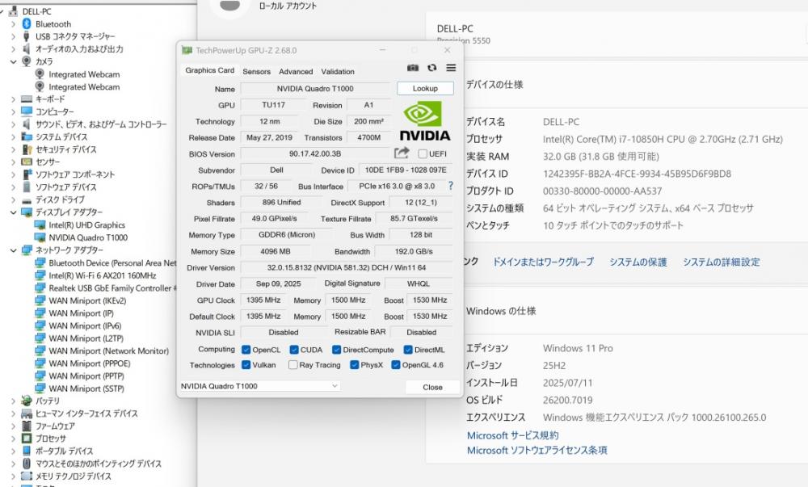Click the GPU-Z title bar app icon
Image resolution: width=808 pixels, height=487 pixels.
(187, 50)
